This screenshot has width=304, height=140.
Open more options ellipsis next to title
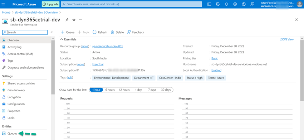(x=81, y=20)
